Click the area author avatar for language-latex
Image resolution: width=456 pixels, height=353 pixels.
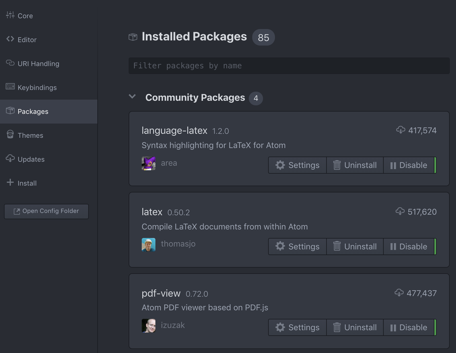(x=149, y=163)
